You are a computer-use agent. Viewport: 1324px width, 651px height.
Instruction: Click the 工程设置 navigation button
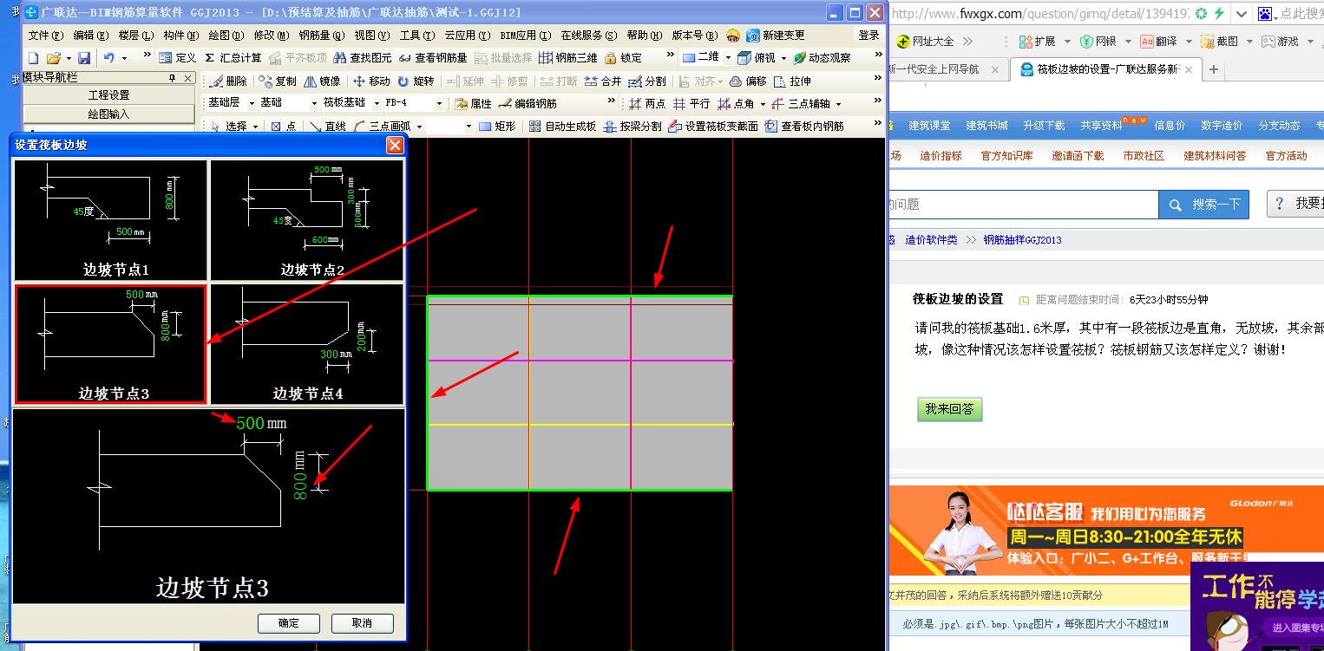point(109,95)
